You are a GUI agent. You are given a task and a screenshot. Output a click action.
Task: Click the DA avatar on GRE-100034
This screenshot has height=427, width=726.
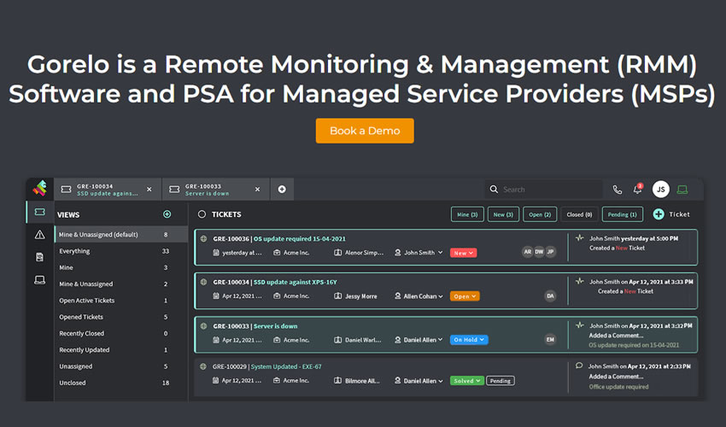550,296
